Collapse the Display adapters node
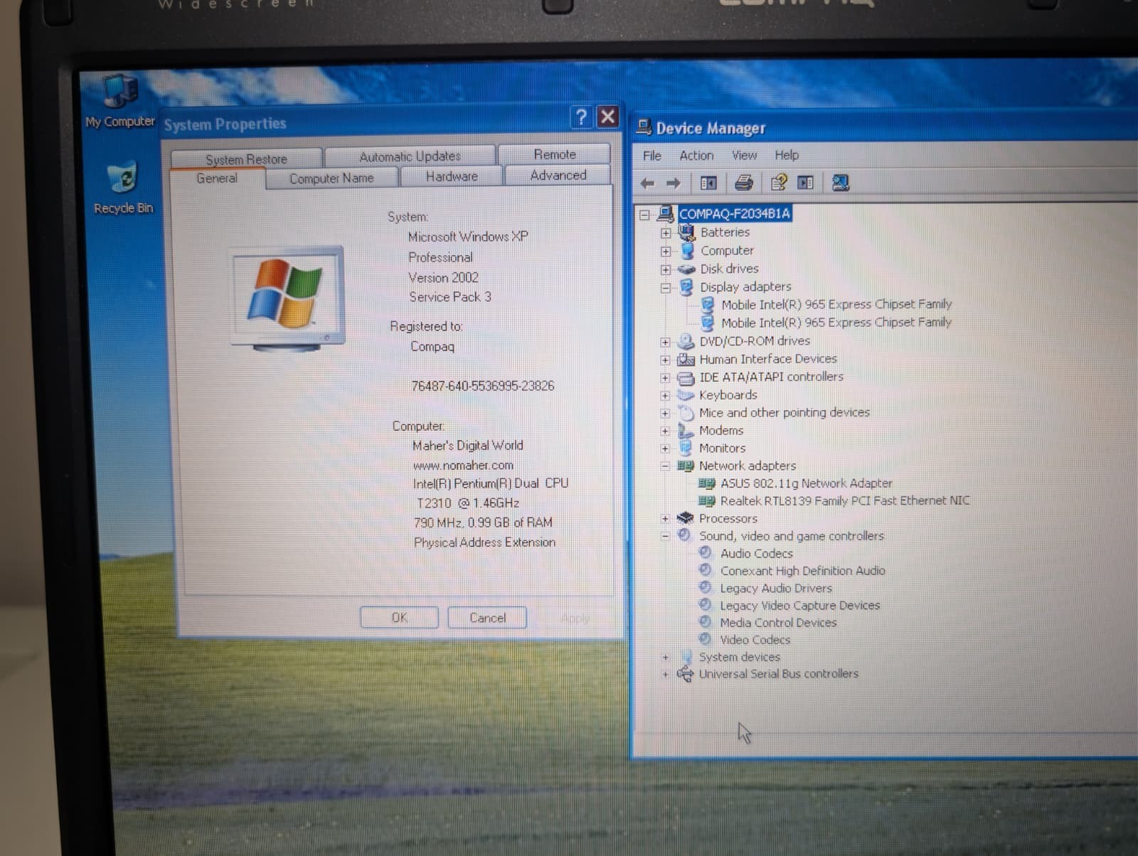 (x=666, y=288)
